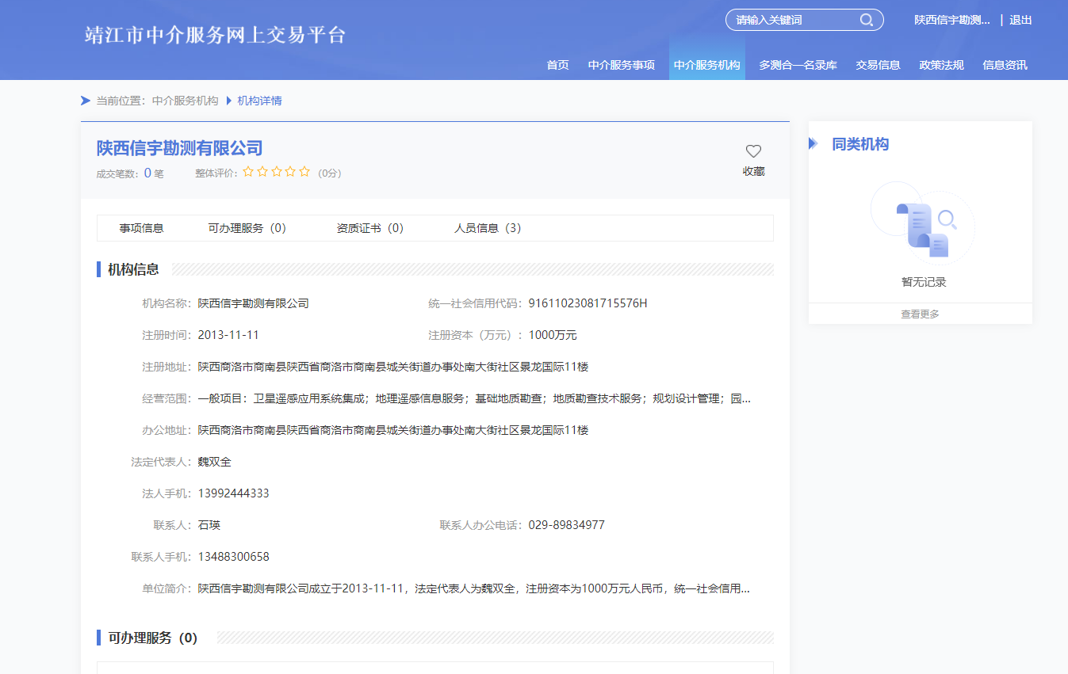Viewport: 1068px width, 674px height.
Task: Open 政策法规 from the navigation bar
Action: pos(940,65)
